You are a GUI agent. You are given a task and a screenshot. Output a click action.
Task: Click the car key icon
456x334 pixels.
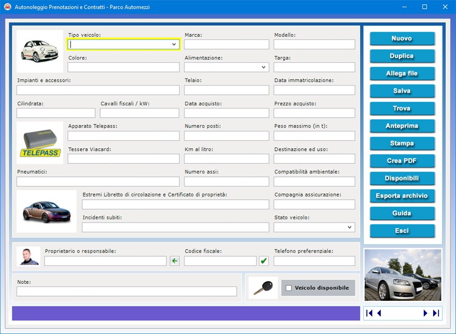[263, 288]
